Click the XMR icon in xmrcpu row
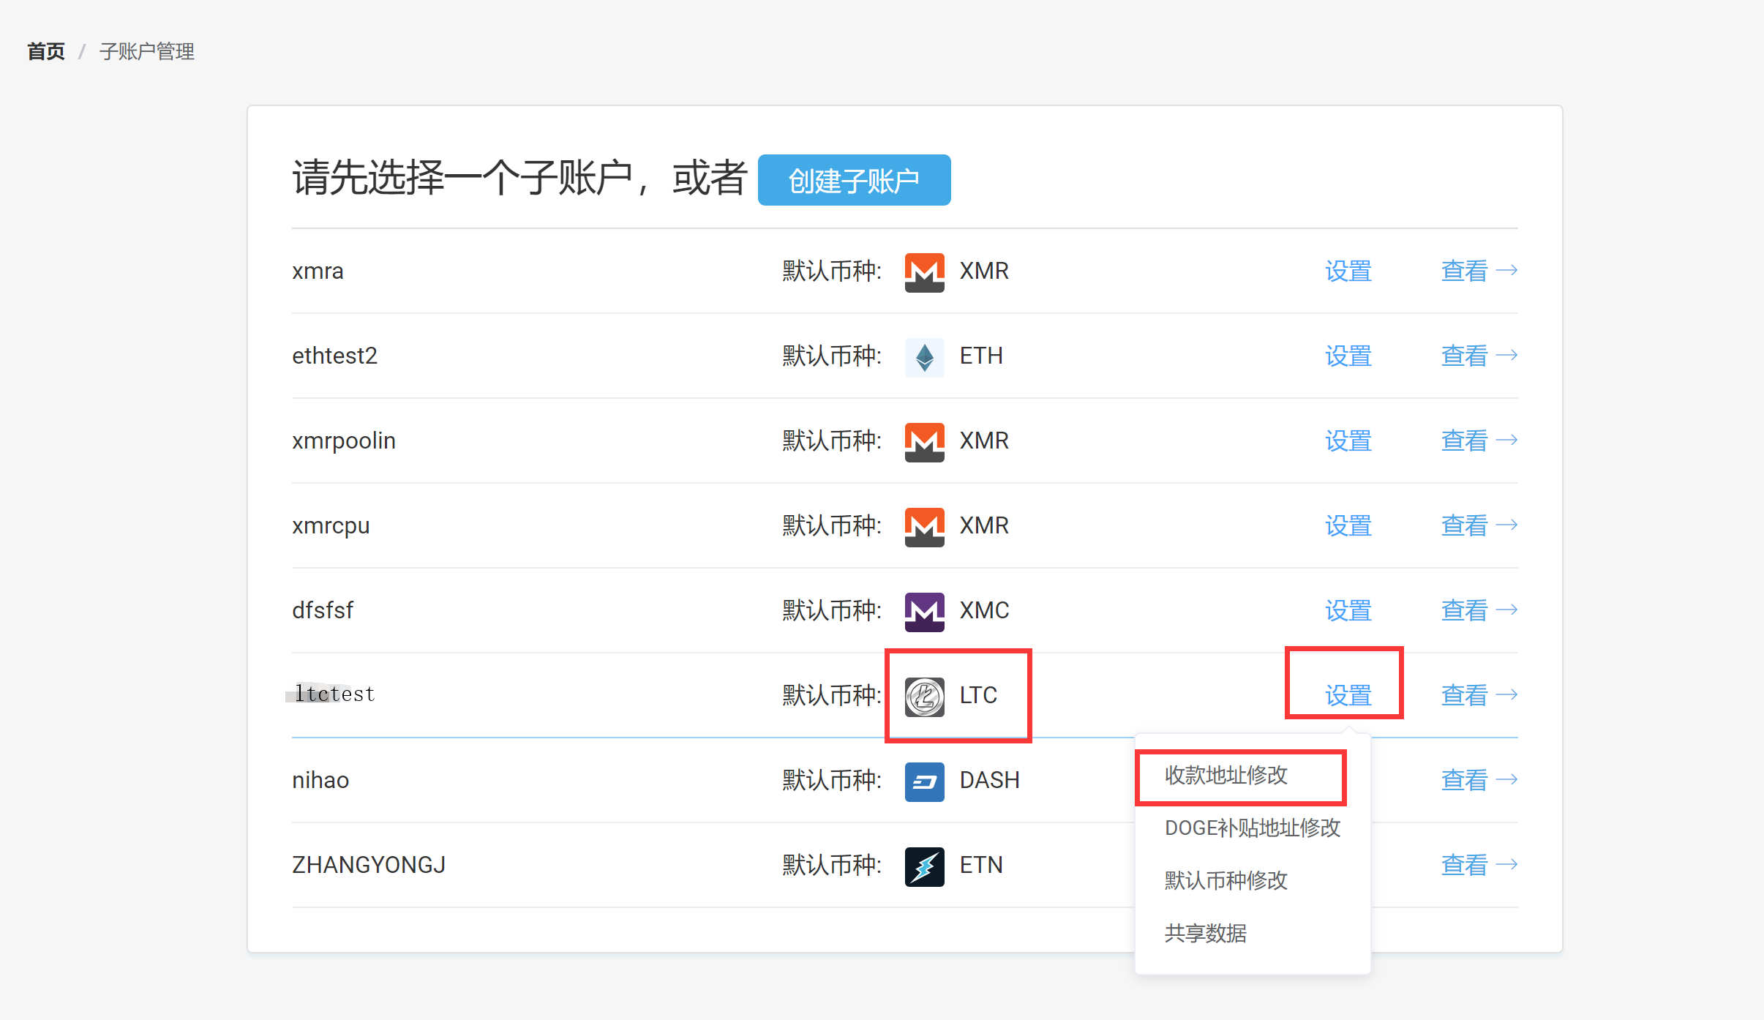This screenshot has width=1764, height=1020. tap(924, 527)
